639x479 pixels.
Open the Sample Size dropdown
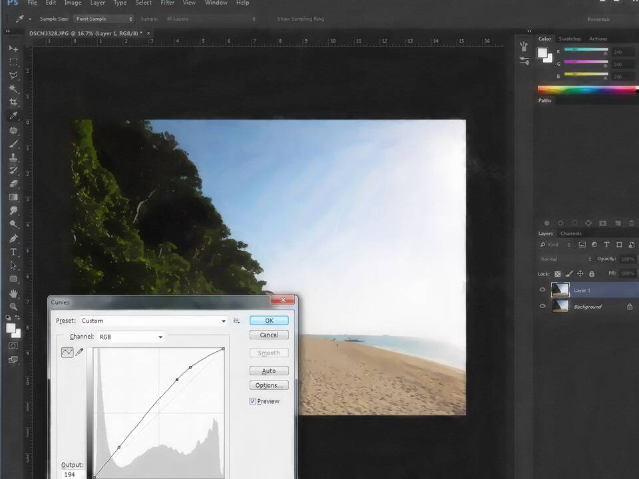(103, 19)
